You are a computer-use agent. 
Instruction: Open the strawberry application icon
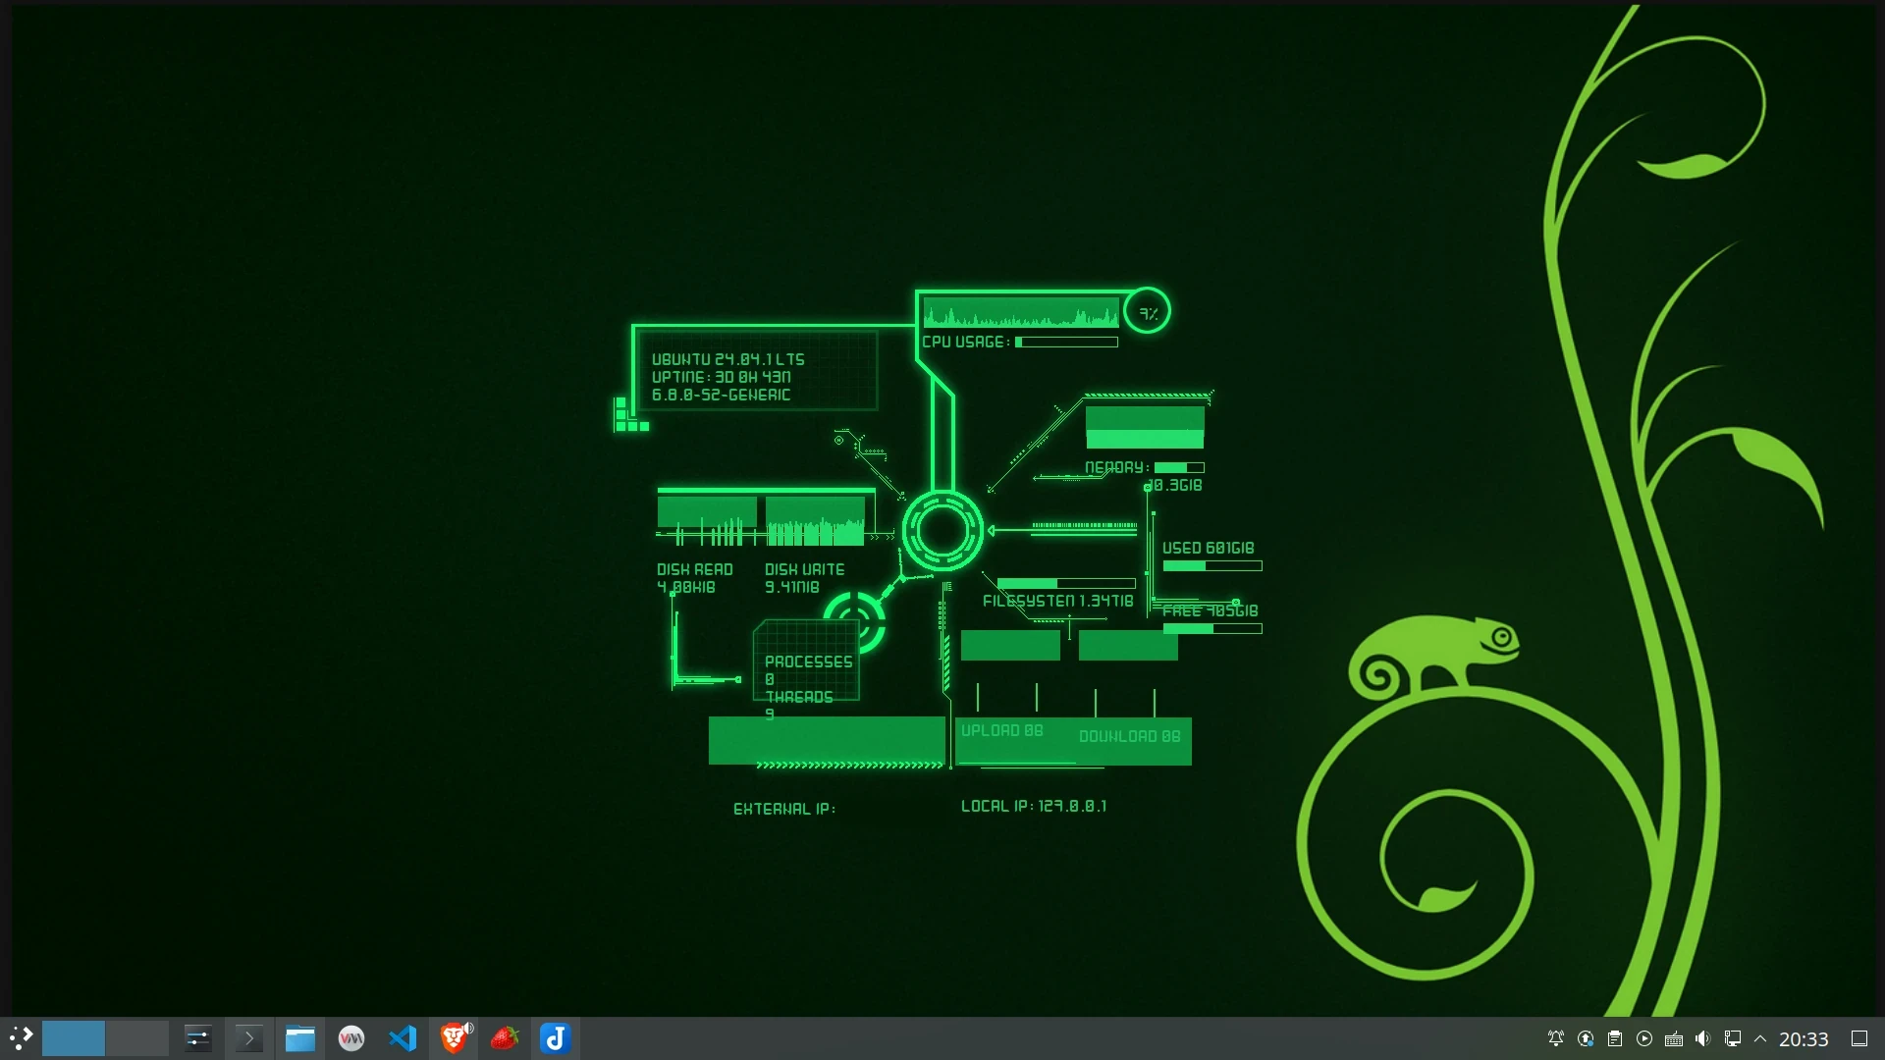(x=505, y=1038)
